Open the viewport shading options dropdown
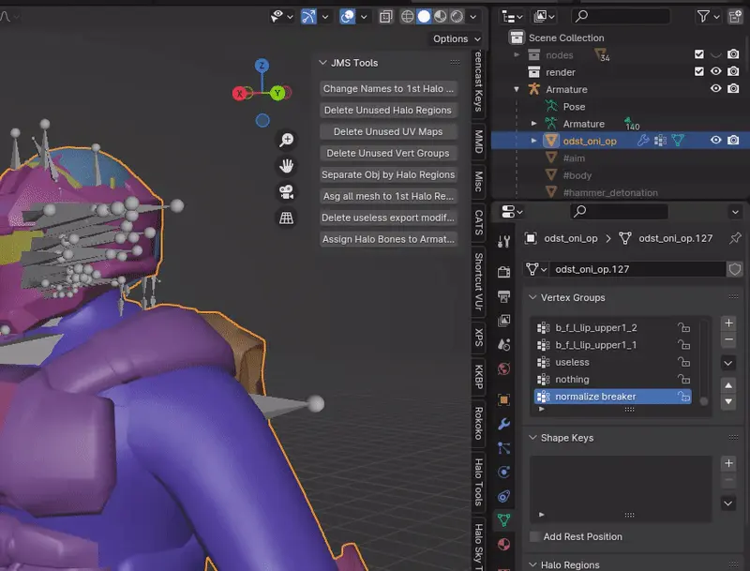 [473, 17]
